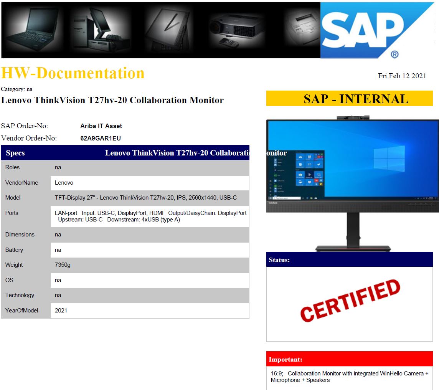The image size is (439, 390).
Task: Click the Technology row label
Action: [x=20, y=295]
